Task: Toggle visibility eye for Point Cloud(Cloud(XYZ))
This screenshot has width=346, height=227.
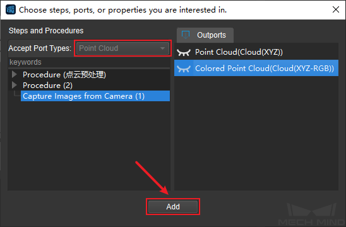Action: (x=184, y=52)
